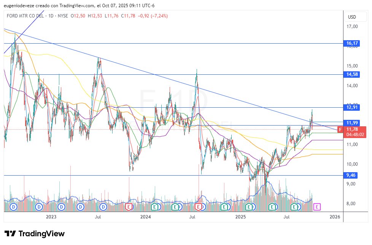Click the 2024 label on the time axis
The image size is (372, 245).
(x=145, y=217)
